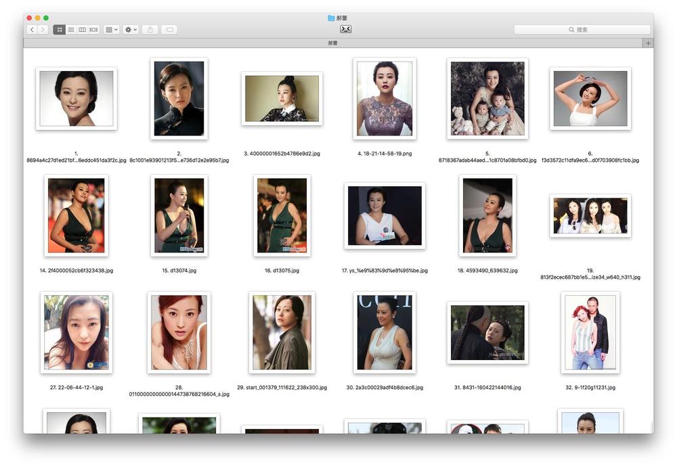Click filename 28. 0110000000000144738768216604_s.jpg

[x=179, y=391]
